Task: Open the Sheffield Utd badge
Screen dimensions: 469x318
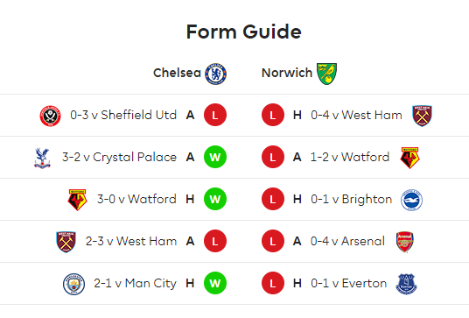Action: (x=50, y=116)
